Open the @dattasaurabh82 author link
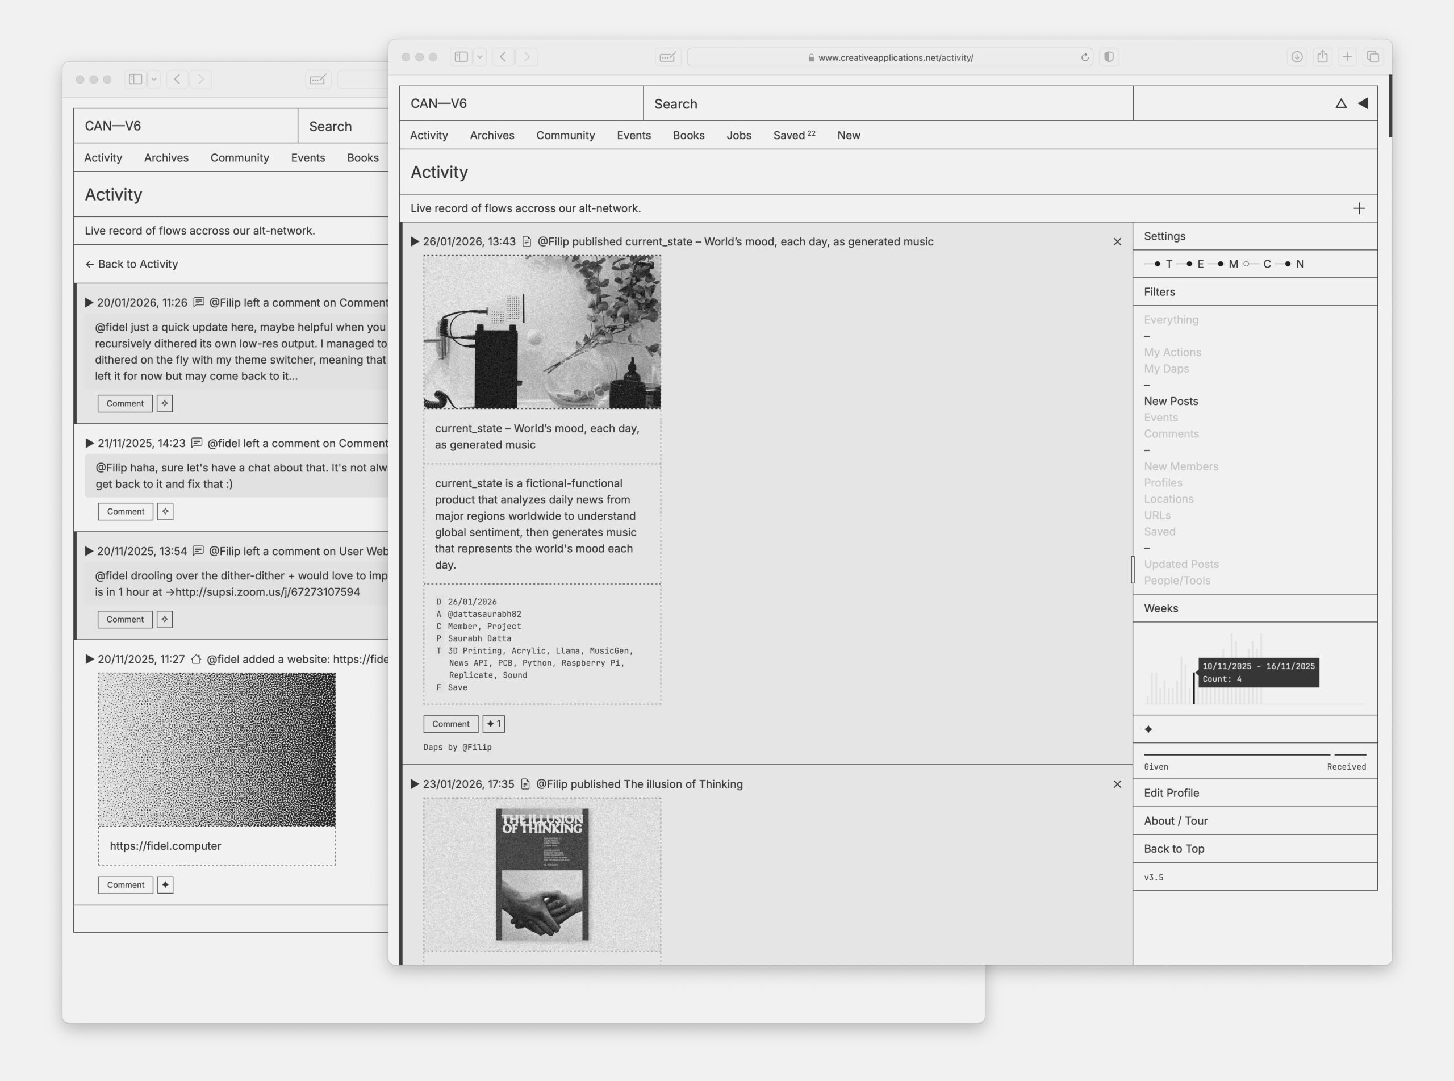Screen dimensions: 1454x1081 click(x=484, y=614)
